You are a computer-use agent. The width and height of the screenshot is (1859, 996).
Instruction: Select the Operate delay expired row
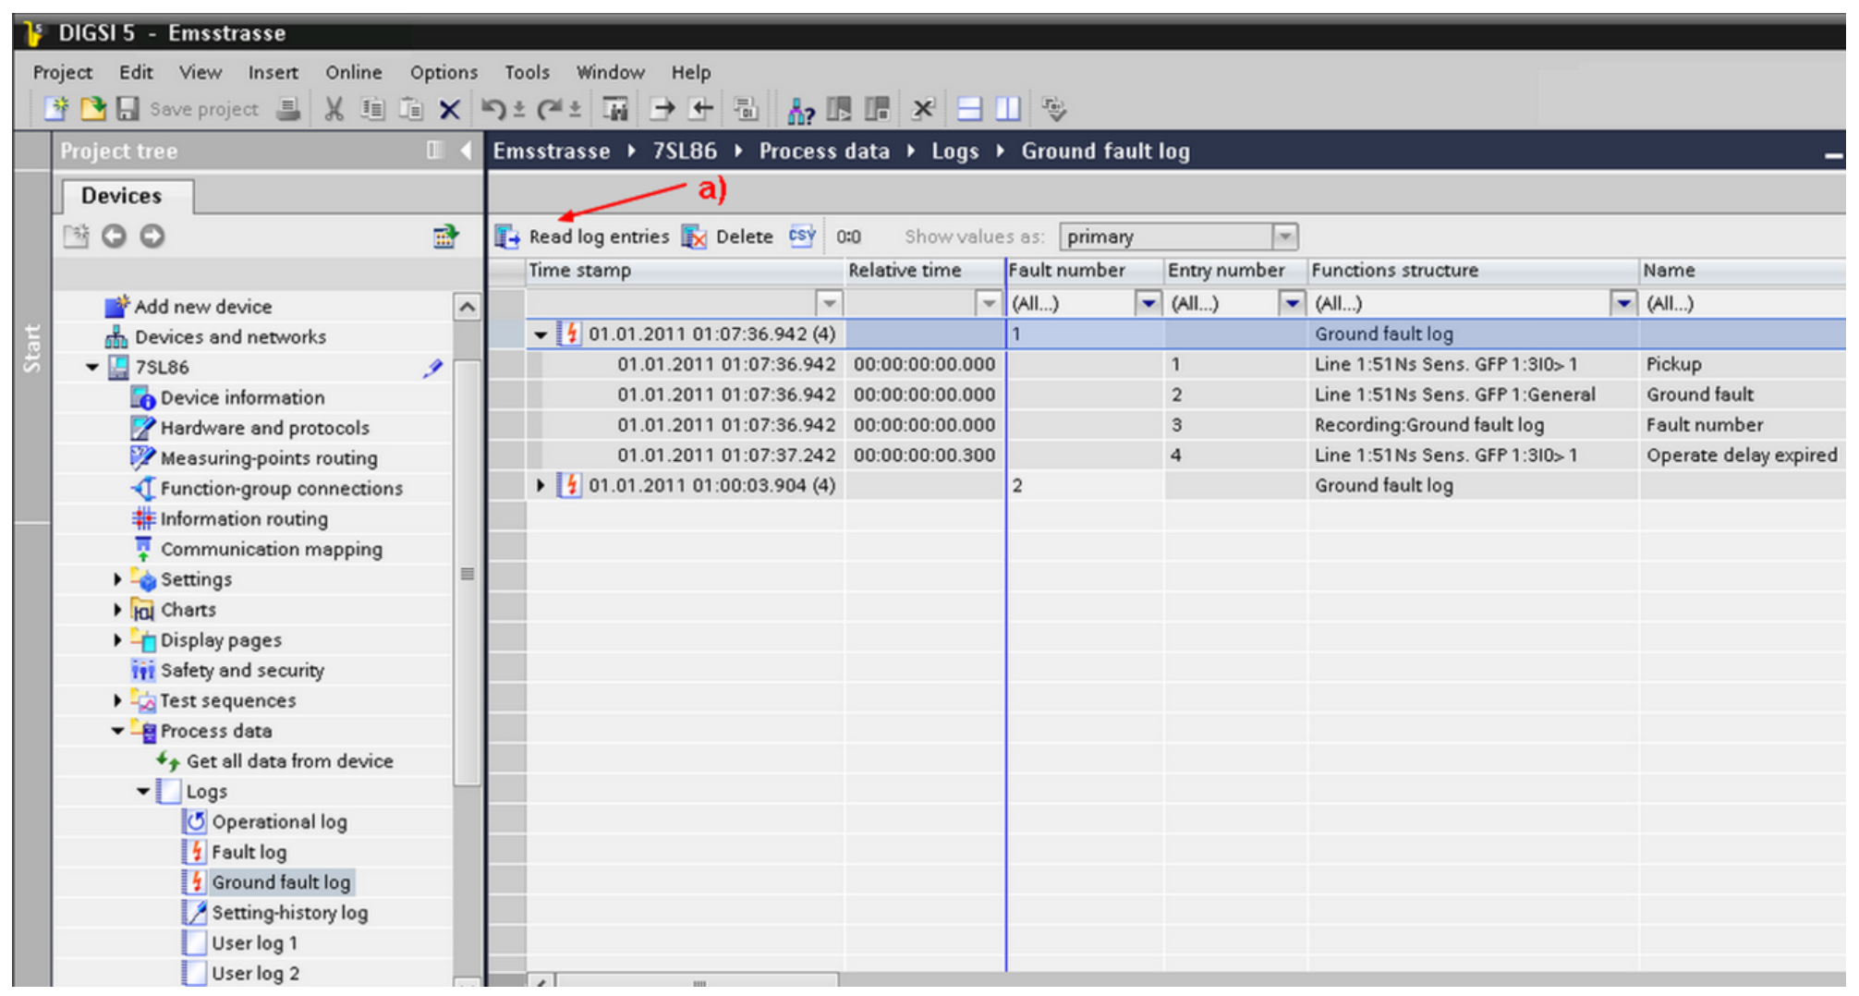[1168, 455]
